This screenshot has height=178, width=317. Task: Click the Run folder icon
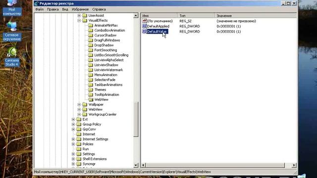79,149
